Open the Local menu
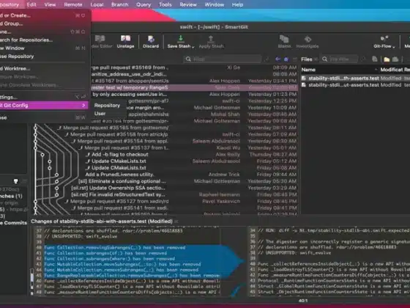The image size is (410, 308). pos(97,4)
